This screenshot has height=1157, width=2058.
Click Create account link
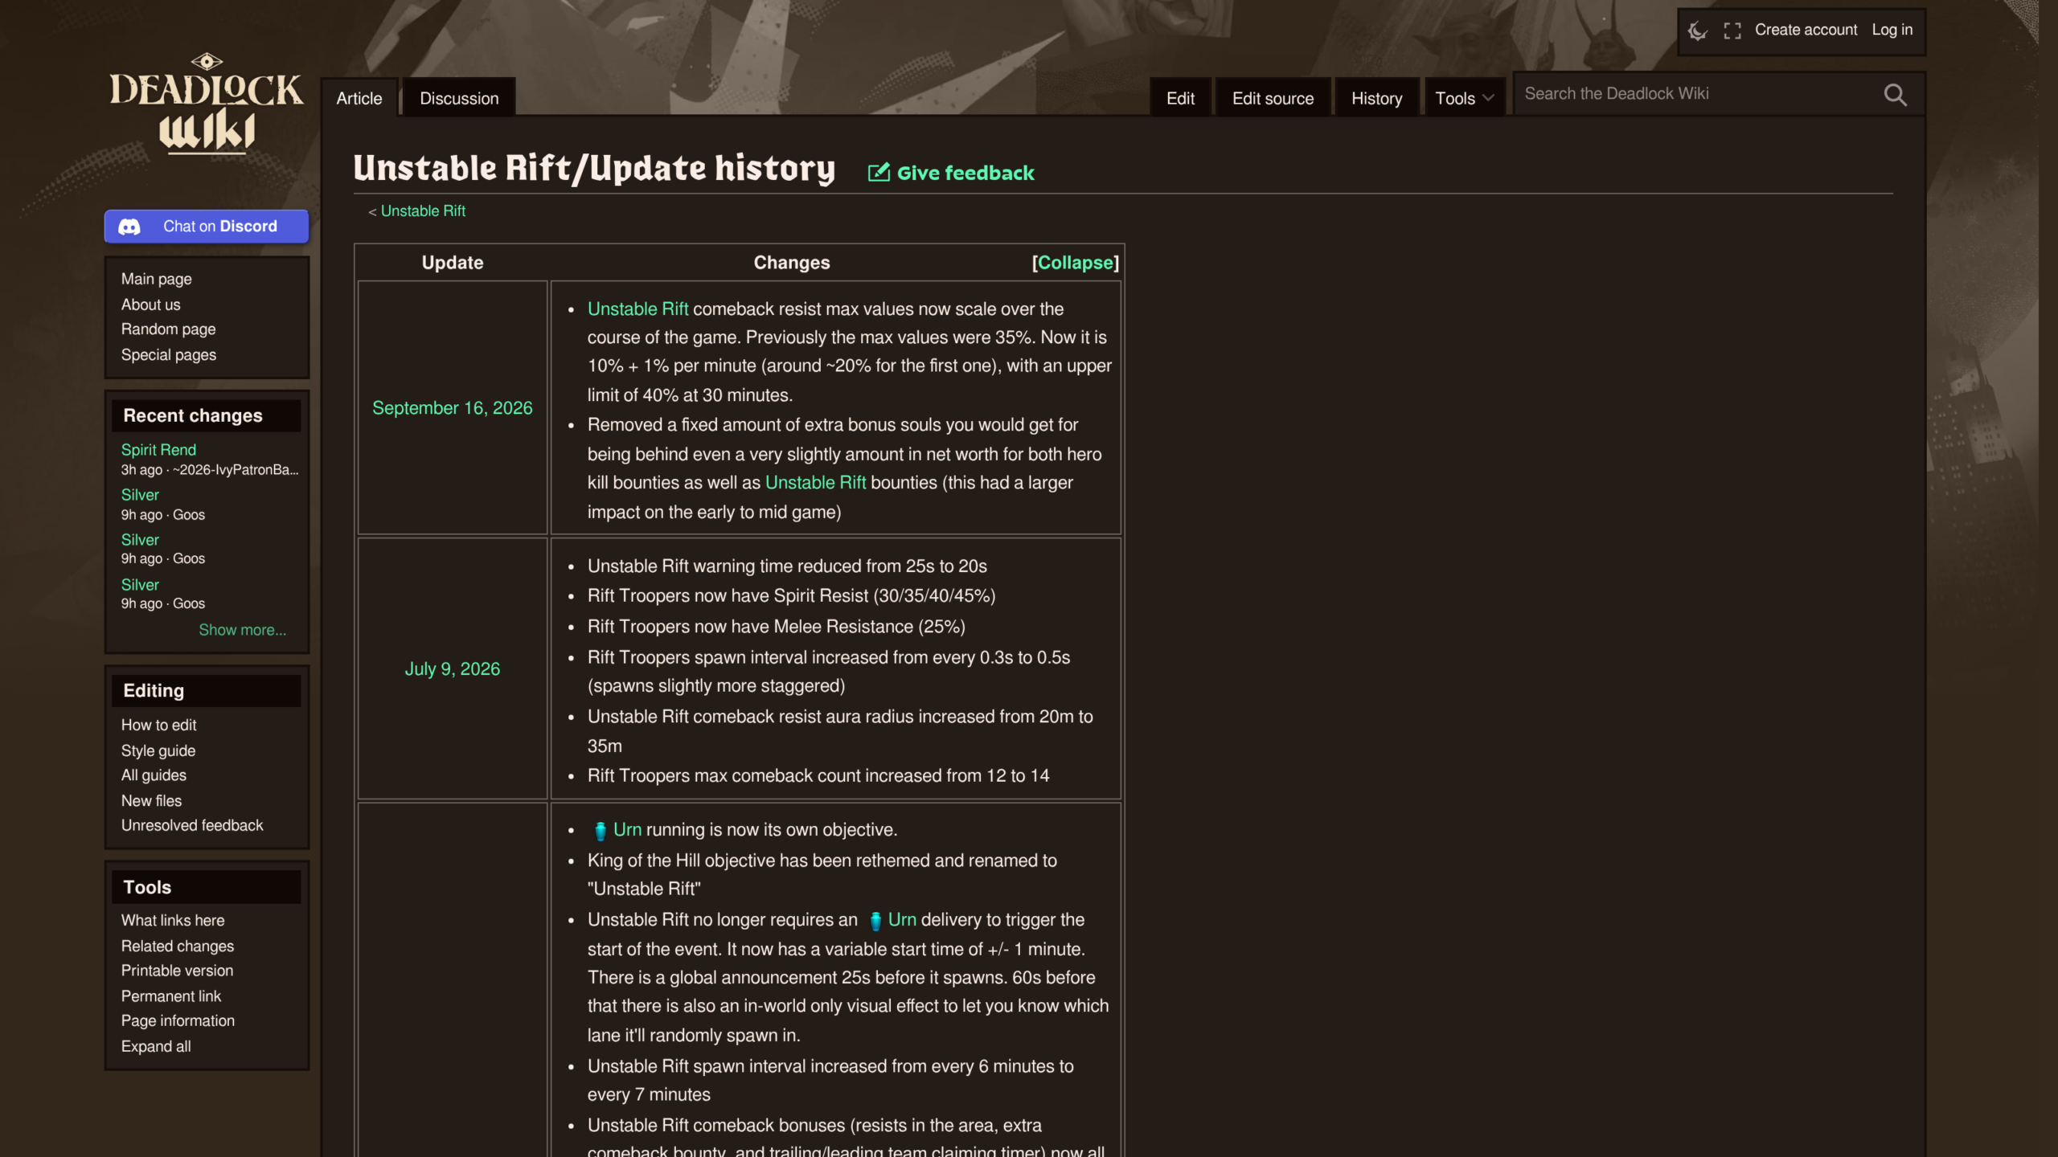pos(1806,30)
